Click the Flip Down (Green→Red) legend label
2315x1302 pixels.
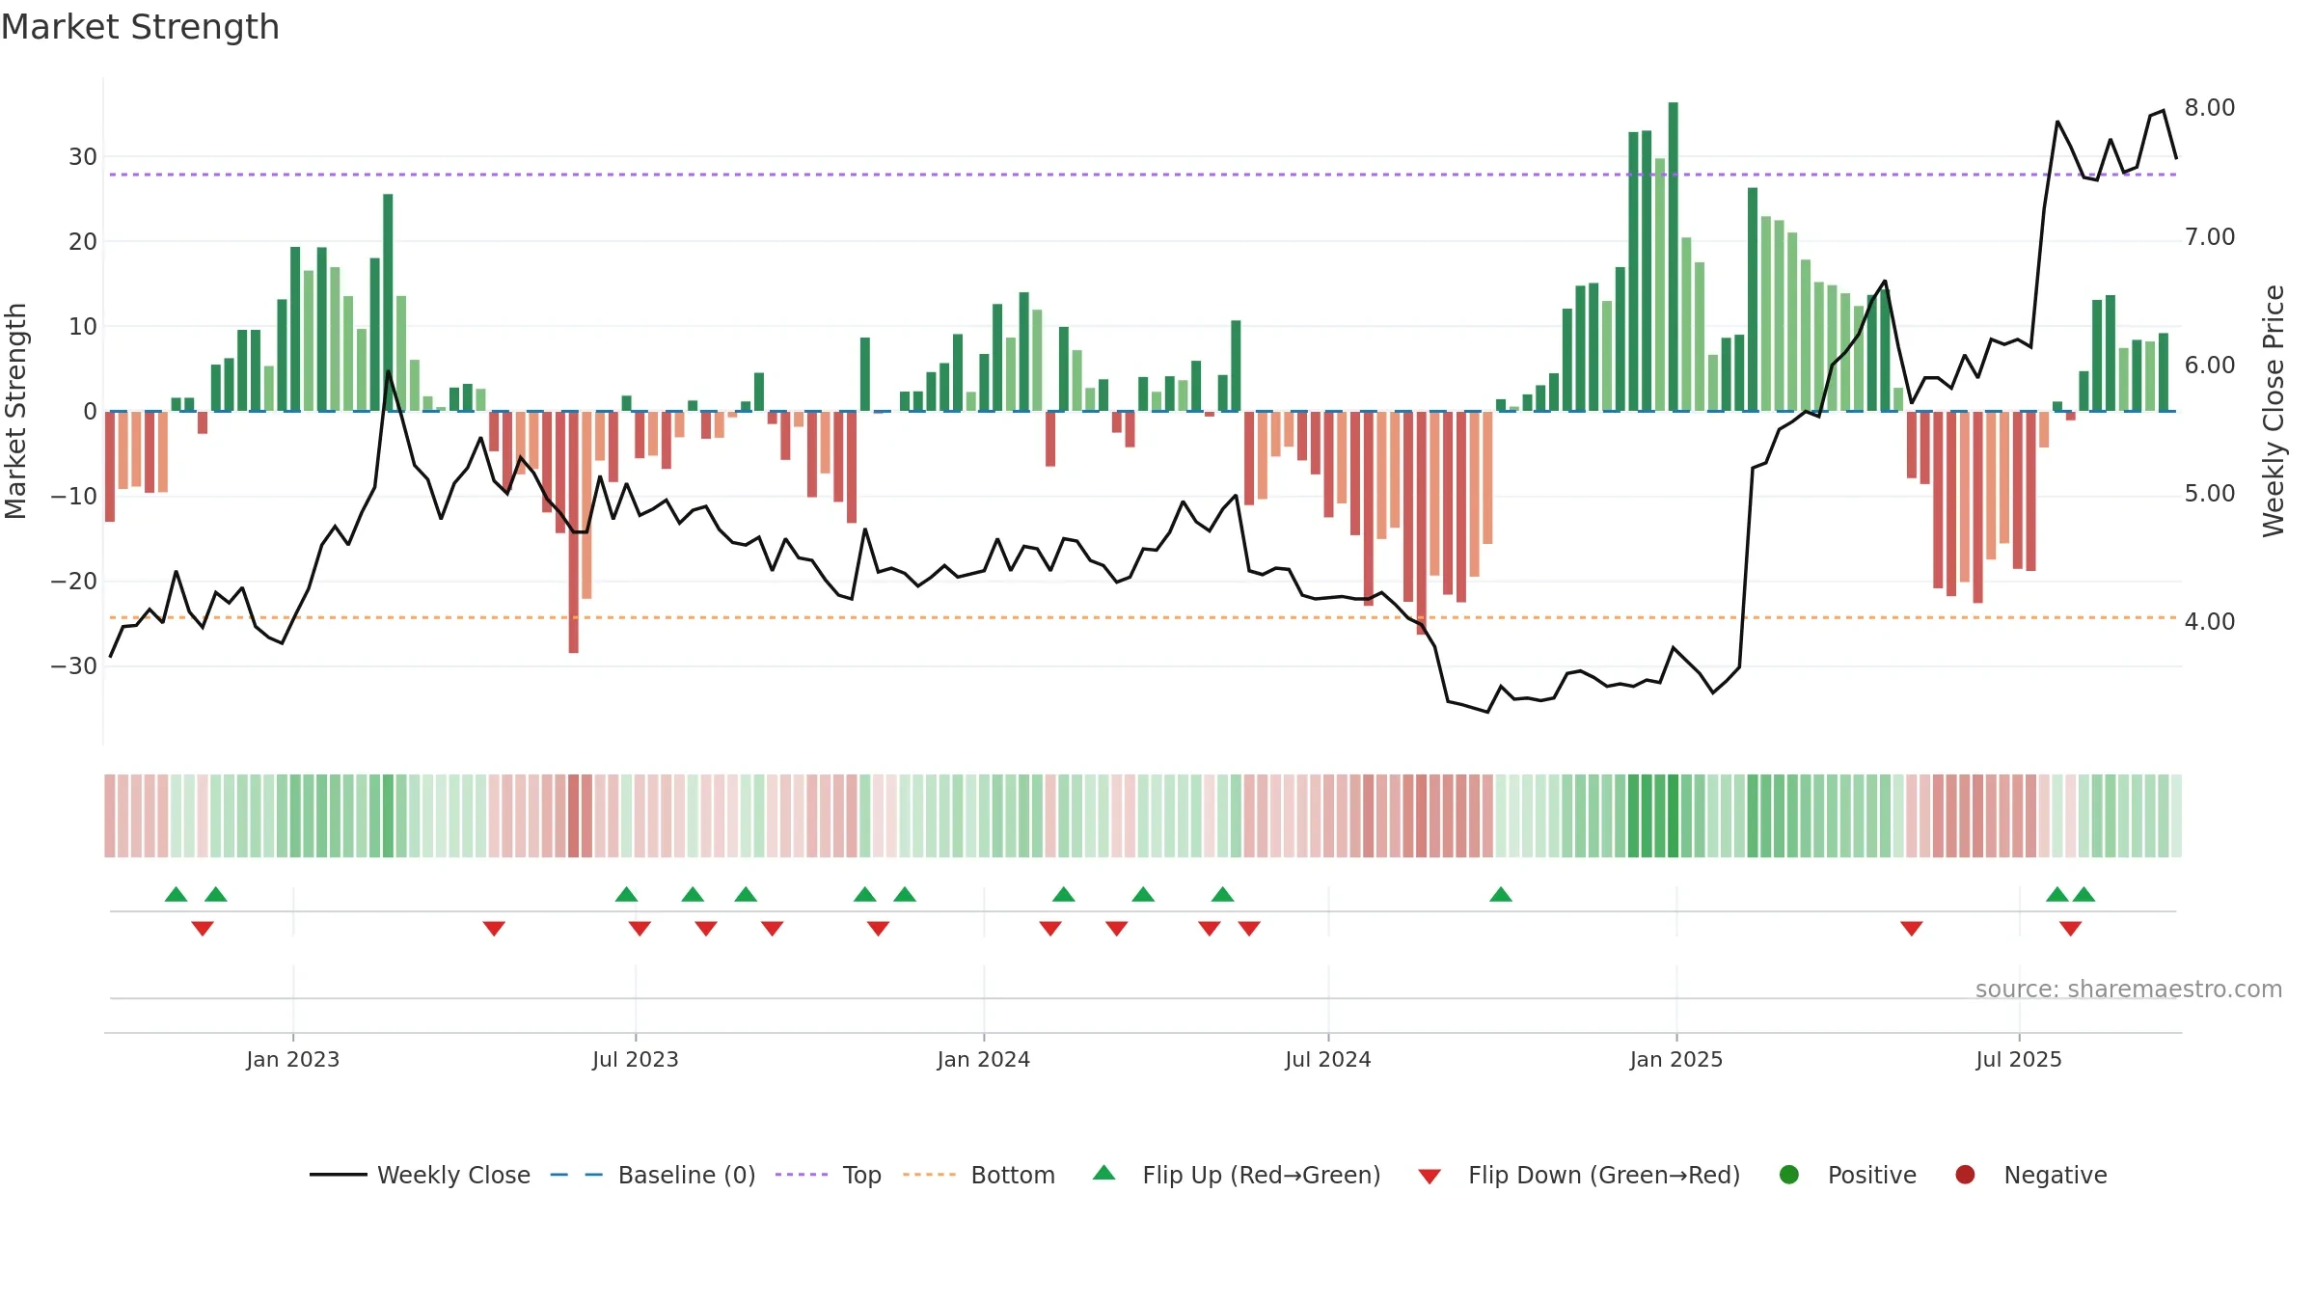(x=1604, y=1175)
